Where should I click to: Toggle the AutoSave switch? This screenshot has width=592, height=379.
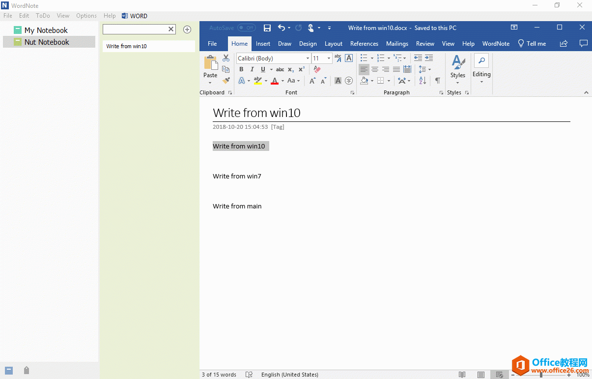246,28
